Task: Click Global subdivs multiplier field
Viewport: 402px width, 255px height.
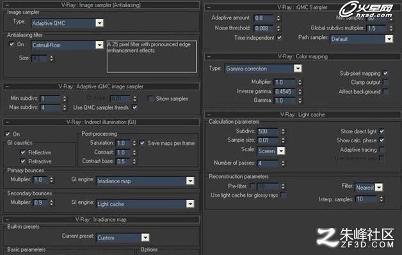Action: 377,28
